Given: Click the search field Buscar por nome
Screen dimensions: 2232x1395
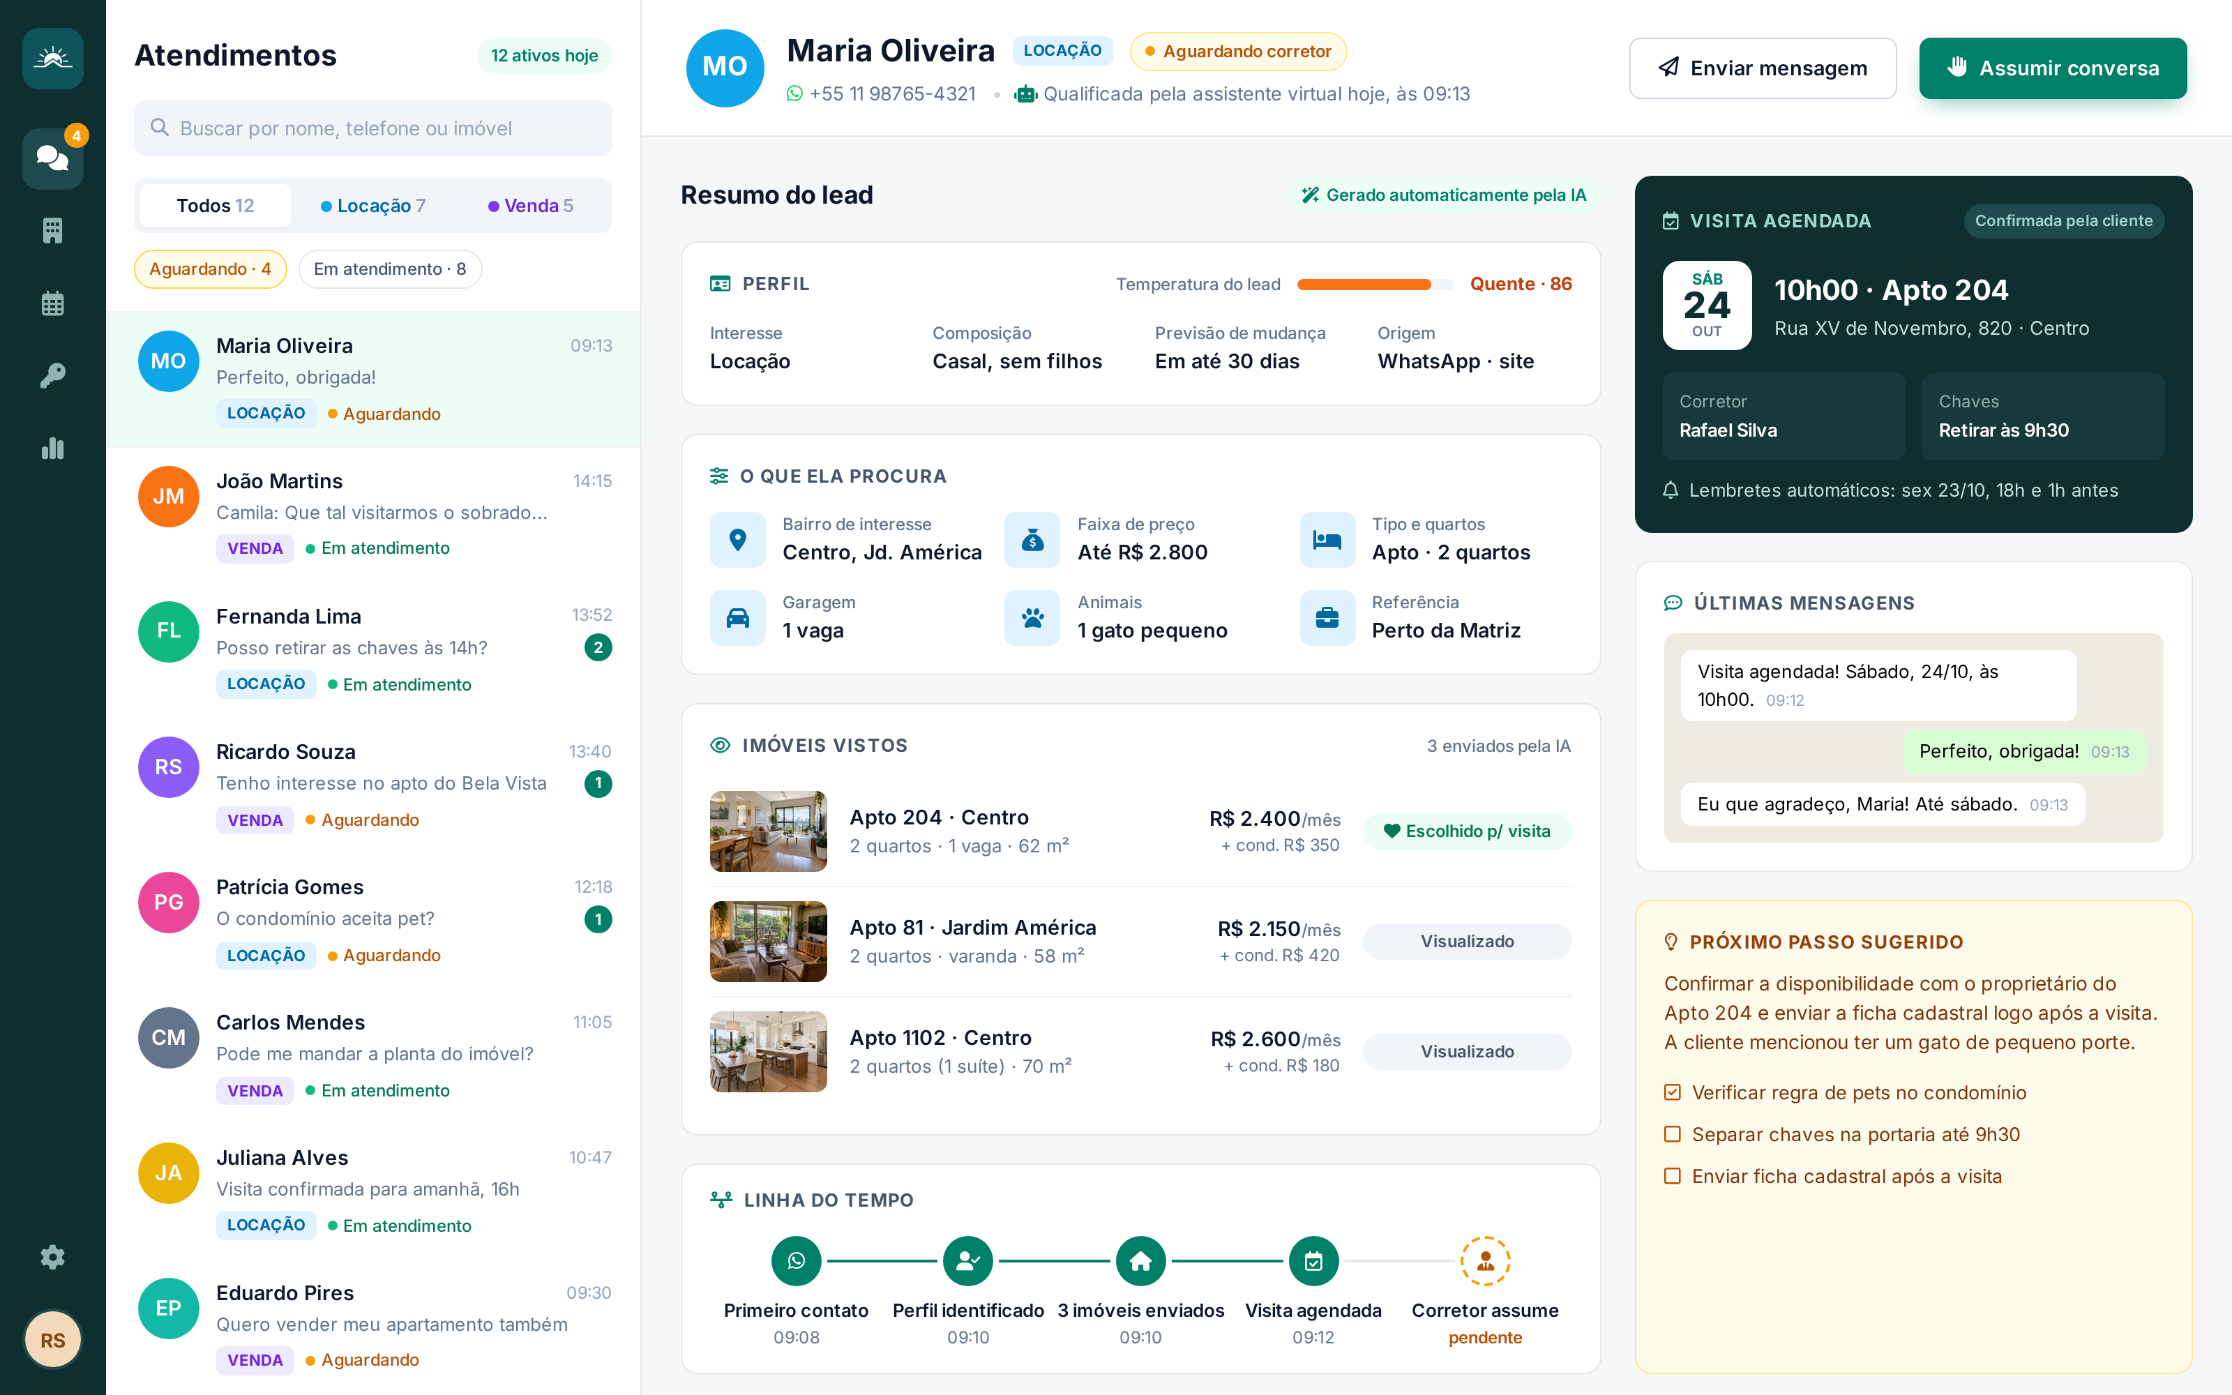Looking at the screenshot, I should [372, 128].
